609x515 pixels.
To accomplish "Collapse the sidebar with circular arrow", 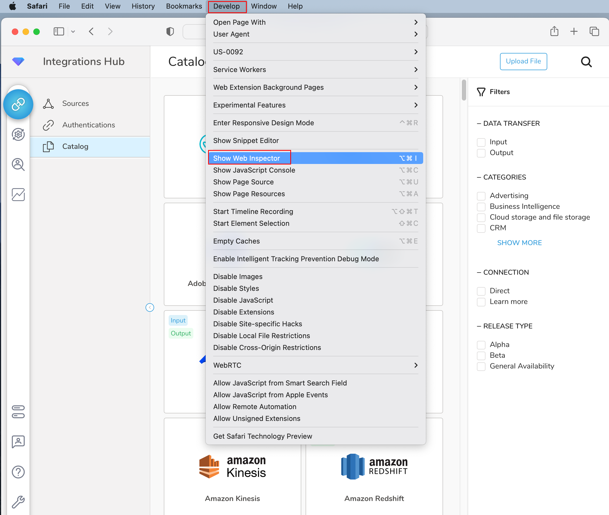I will tap(150, 307).
